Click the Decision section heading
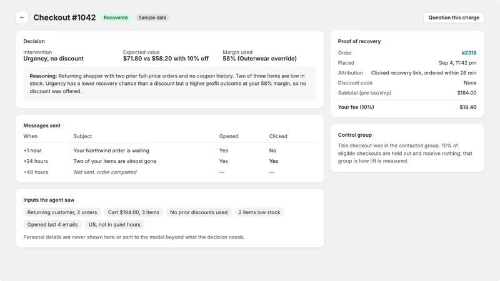 click(x=34, y=41)
